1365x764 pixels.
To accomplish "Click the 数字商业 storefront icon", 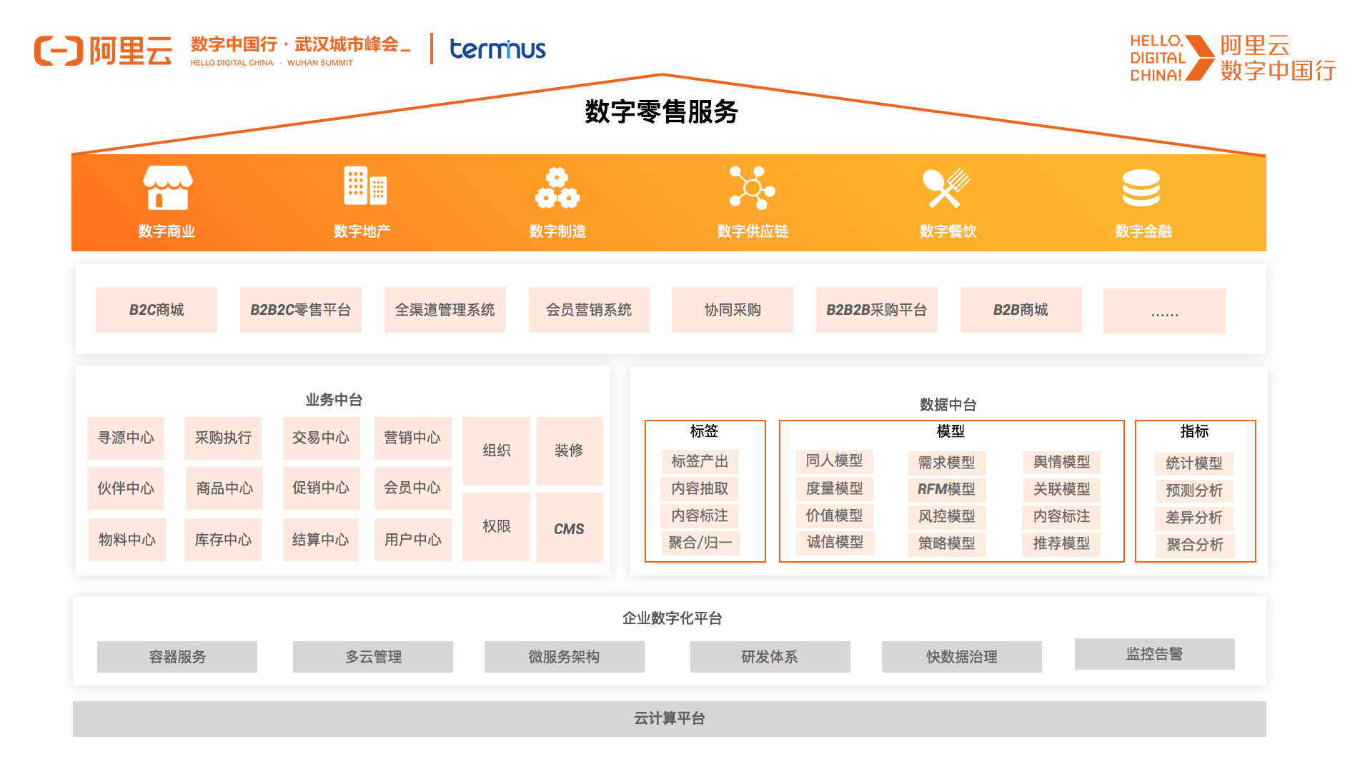I will click(168, 188).
